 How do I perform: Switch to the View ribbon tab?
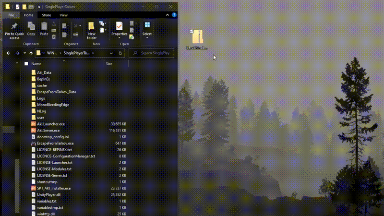63,15
